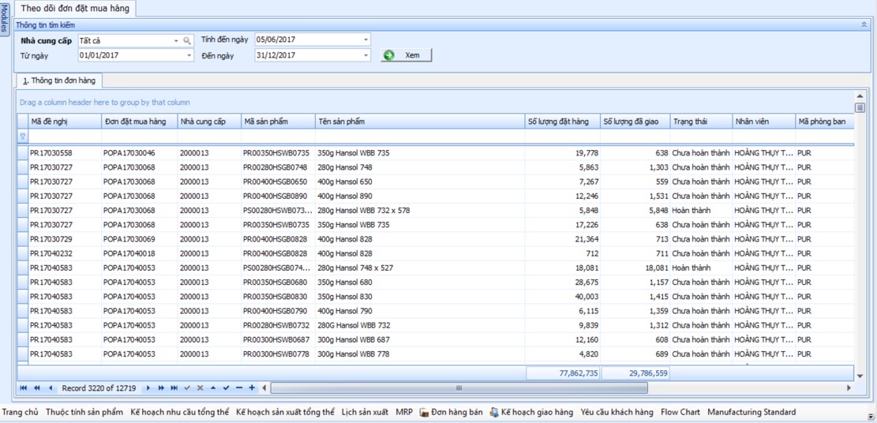Collapse the Thông tin tìm kiếm panel

(x=863, y=25)
